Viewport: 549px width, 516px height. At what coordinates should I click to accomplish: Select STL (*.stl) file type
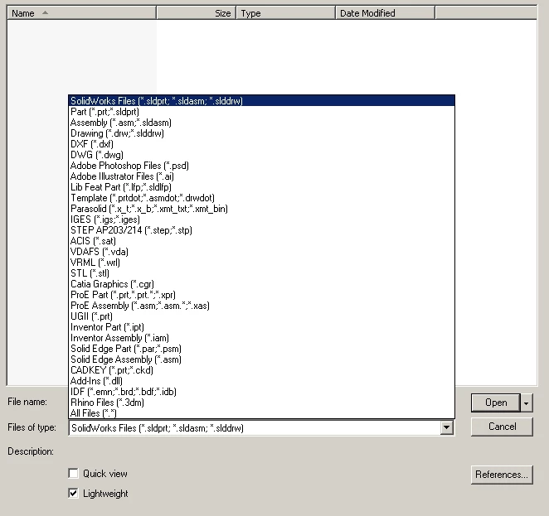click(x=261, y=273)
